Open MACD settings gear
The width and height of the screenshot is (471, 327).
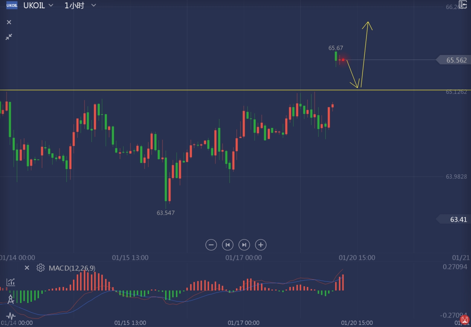pyautogui.click(x=41, y=268)
